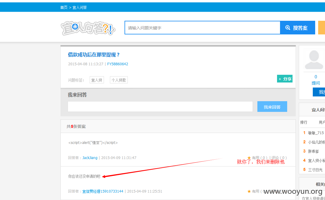The width and height of the screenshot is (325, 200).
Task: Open answerer JackJiang's profile
Action: pos(90,158)
